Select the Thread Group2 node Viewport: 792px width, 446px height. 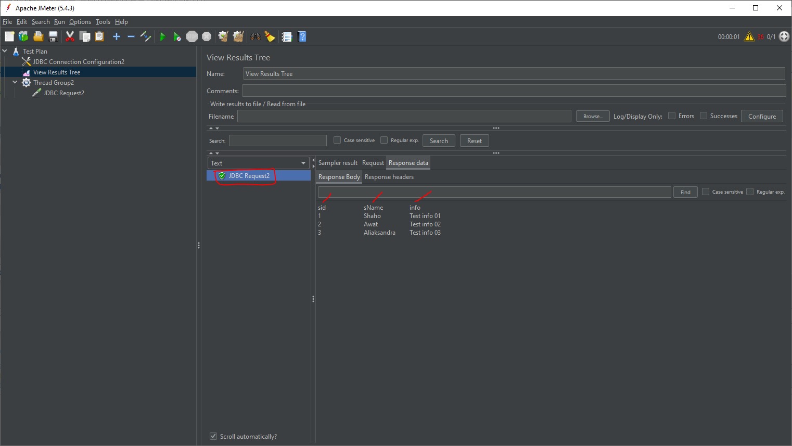[54, 83]
